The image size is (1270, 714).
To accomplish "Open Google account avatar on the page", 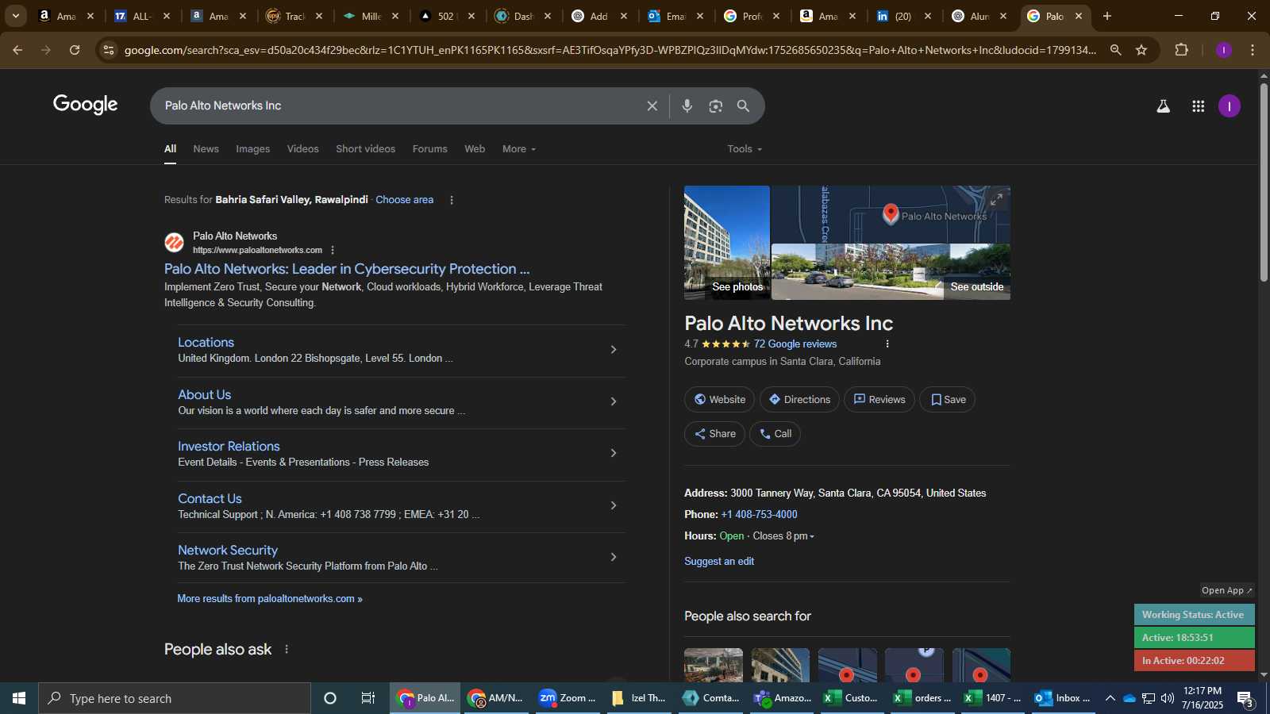I will tap(1230, 106).
